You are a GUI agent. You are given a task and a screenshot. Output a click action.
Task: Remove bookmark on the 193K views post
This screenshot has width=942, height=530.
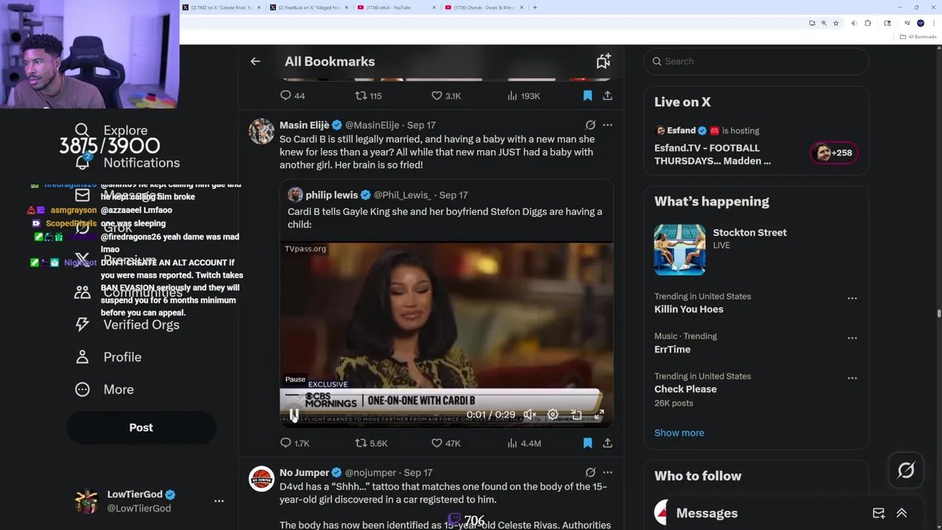click(587, 96)
